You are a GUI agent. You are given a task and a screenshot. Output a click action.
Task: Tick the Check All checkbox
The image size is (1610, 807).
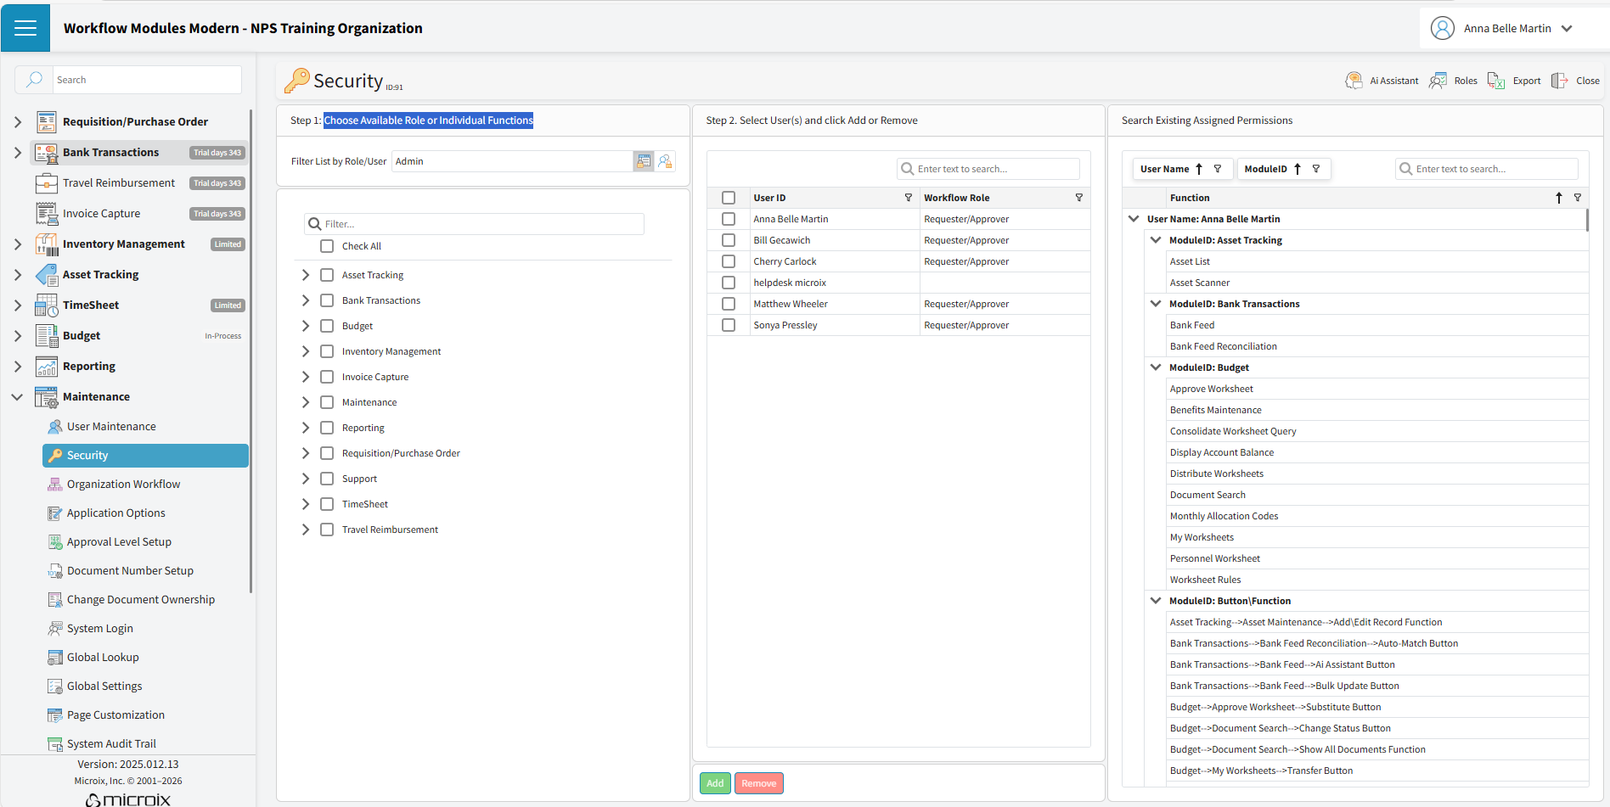coord(327,246)
